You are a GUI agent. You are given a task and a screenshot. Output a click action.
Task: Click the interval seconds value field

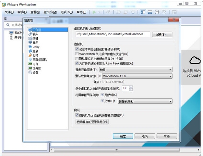coord(126,88)
